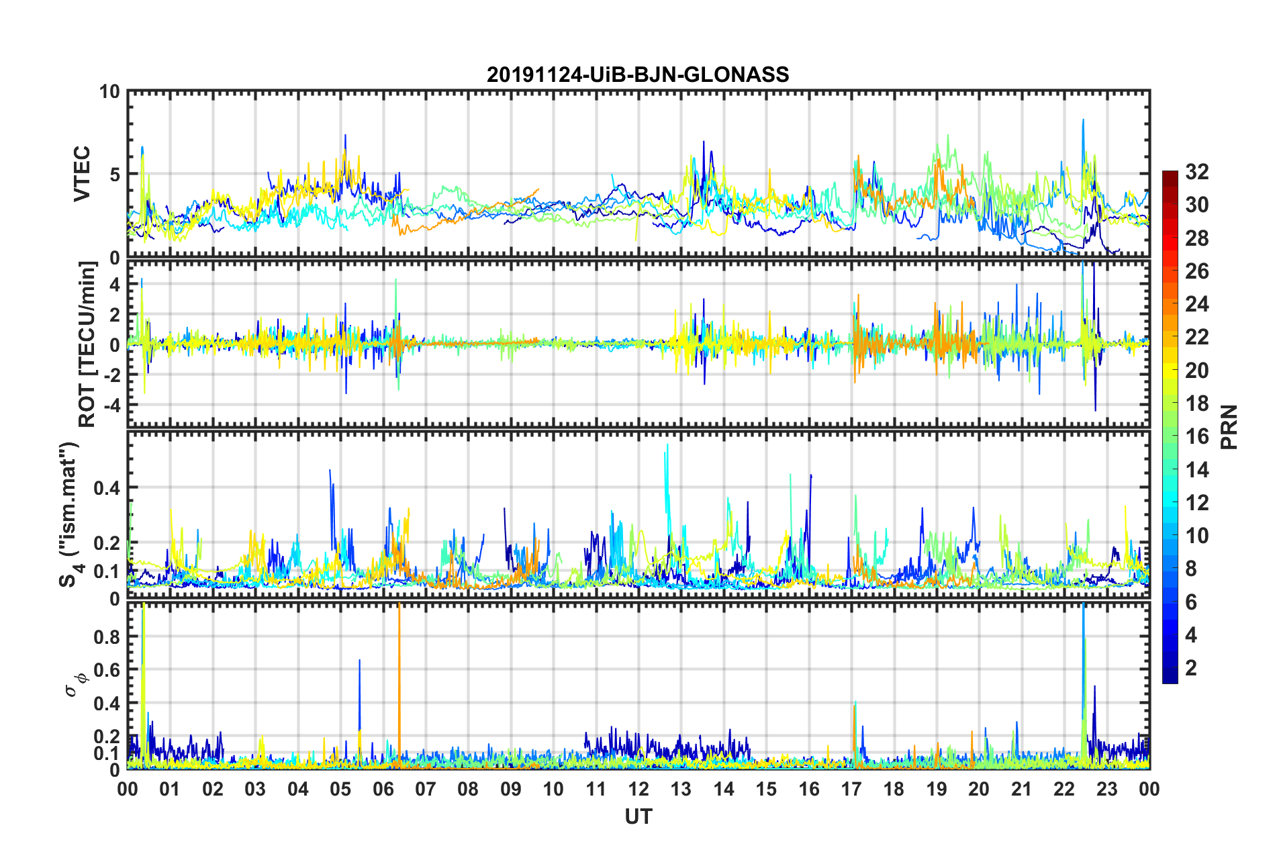Click colorbar tick label "30"
Viewport: 1277px width, 854px height.
[1196, 205]
